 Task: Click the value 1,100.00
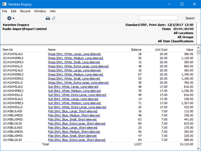187,79
